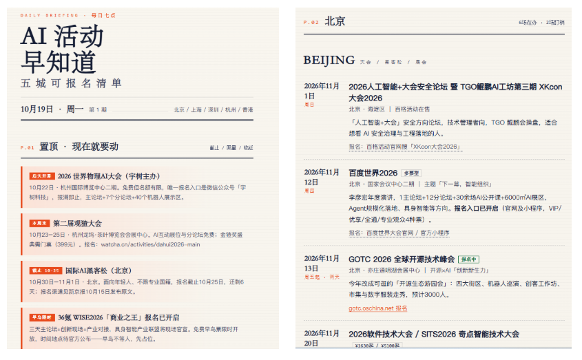The height and width of the screenshot is (360, 582).
Task: Click the description starting 10月22日 · 杭州国际博览中心二期
Action: tap(138, 193)
